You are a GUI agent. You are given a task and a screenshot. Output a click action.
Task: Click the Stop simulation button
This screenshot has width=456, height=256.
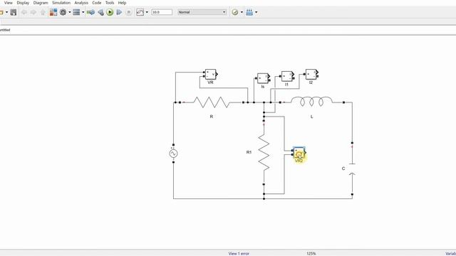(x=128, y=12)
